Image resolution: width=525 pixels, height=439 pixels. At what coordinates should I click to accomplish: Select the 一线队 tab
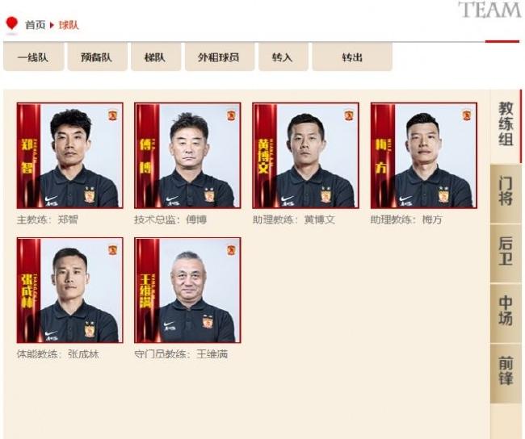[33, 57]
